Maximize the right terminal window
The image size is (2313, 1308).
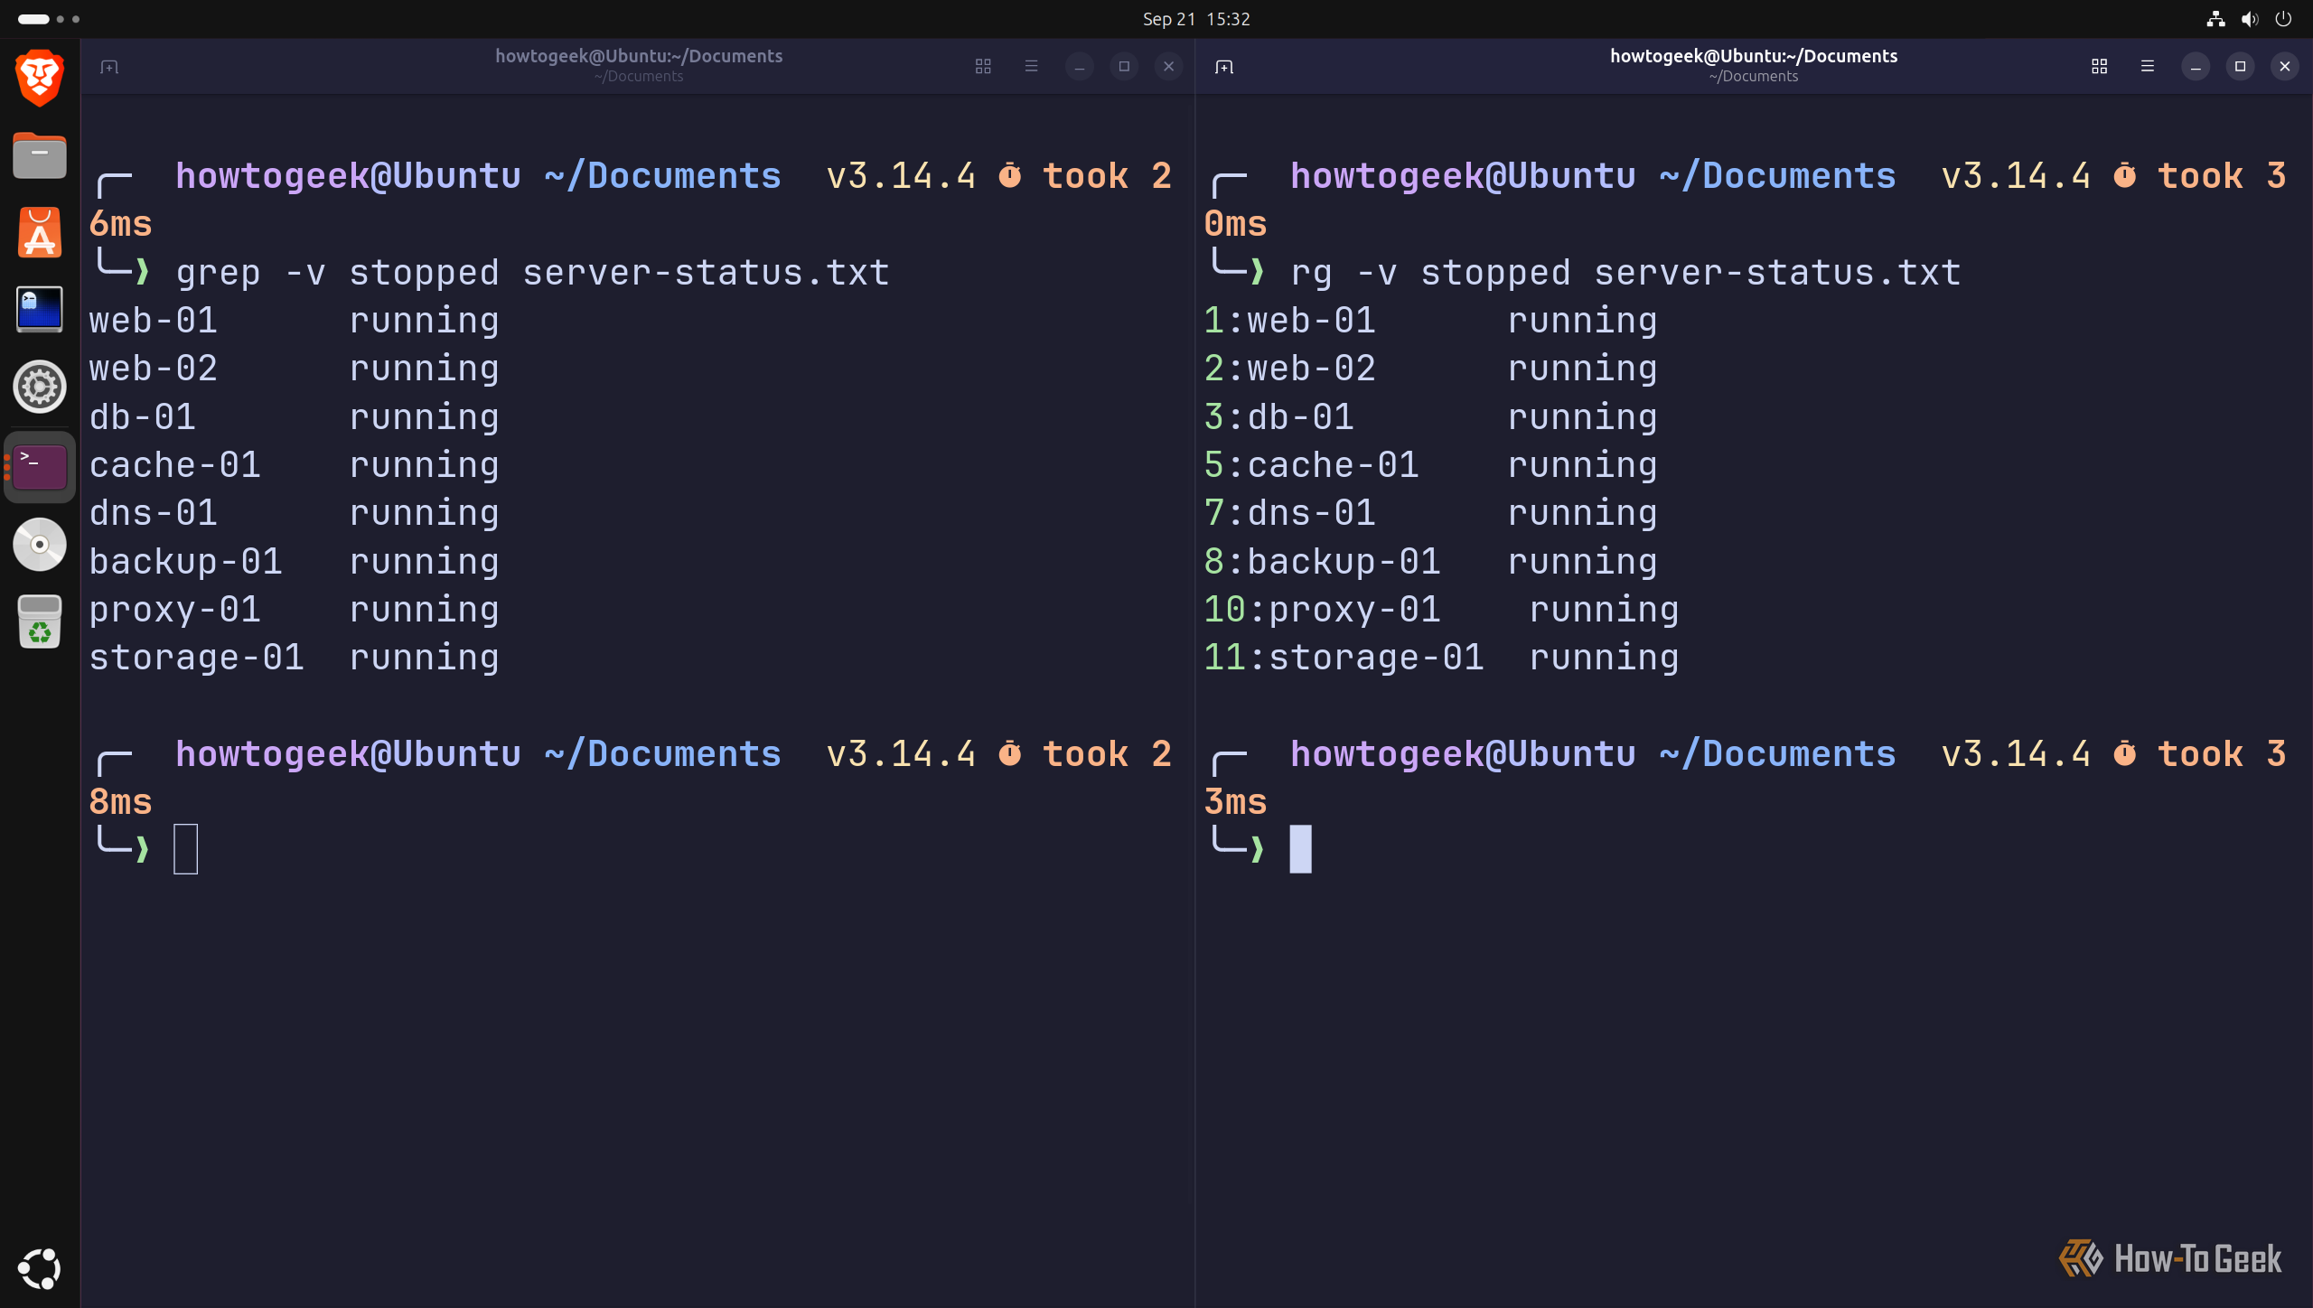[x=2240, y=67]
